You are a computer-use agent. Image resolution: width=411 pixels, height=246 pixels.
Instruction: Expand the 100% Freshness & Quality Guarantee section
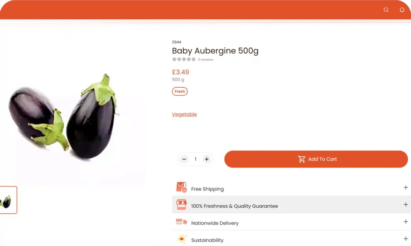click(406, 205)
